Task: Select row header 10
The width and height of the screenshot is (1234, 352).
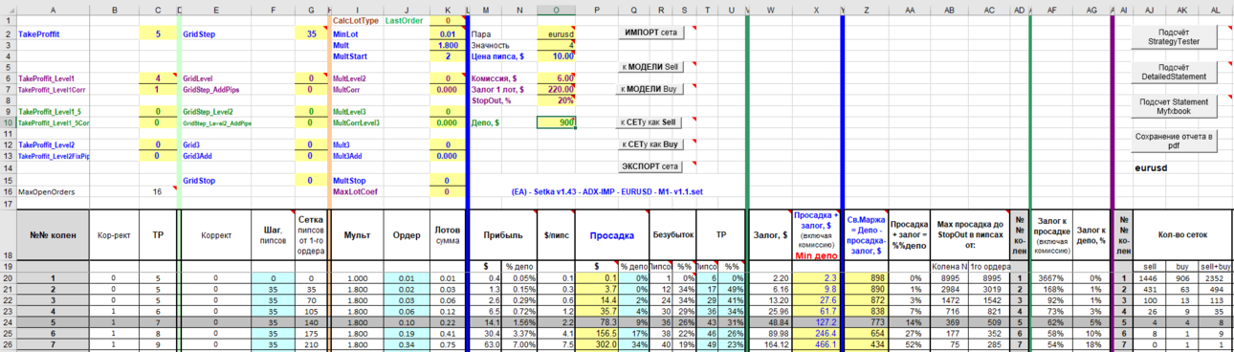Action: click(8, 122)
